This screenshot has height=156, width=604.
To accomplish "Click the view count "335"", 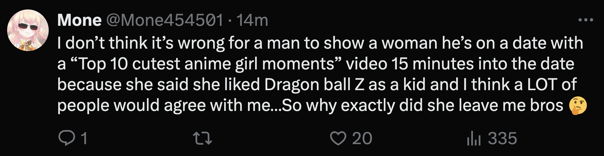I will coord(502,139).
